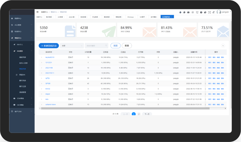Open yangqb user dropdown menu

226,12
